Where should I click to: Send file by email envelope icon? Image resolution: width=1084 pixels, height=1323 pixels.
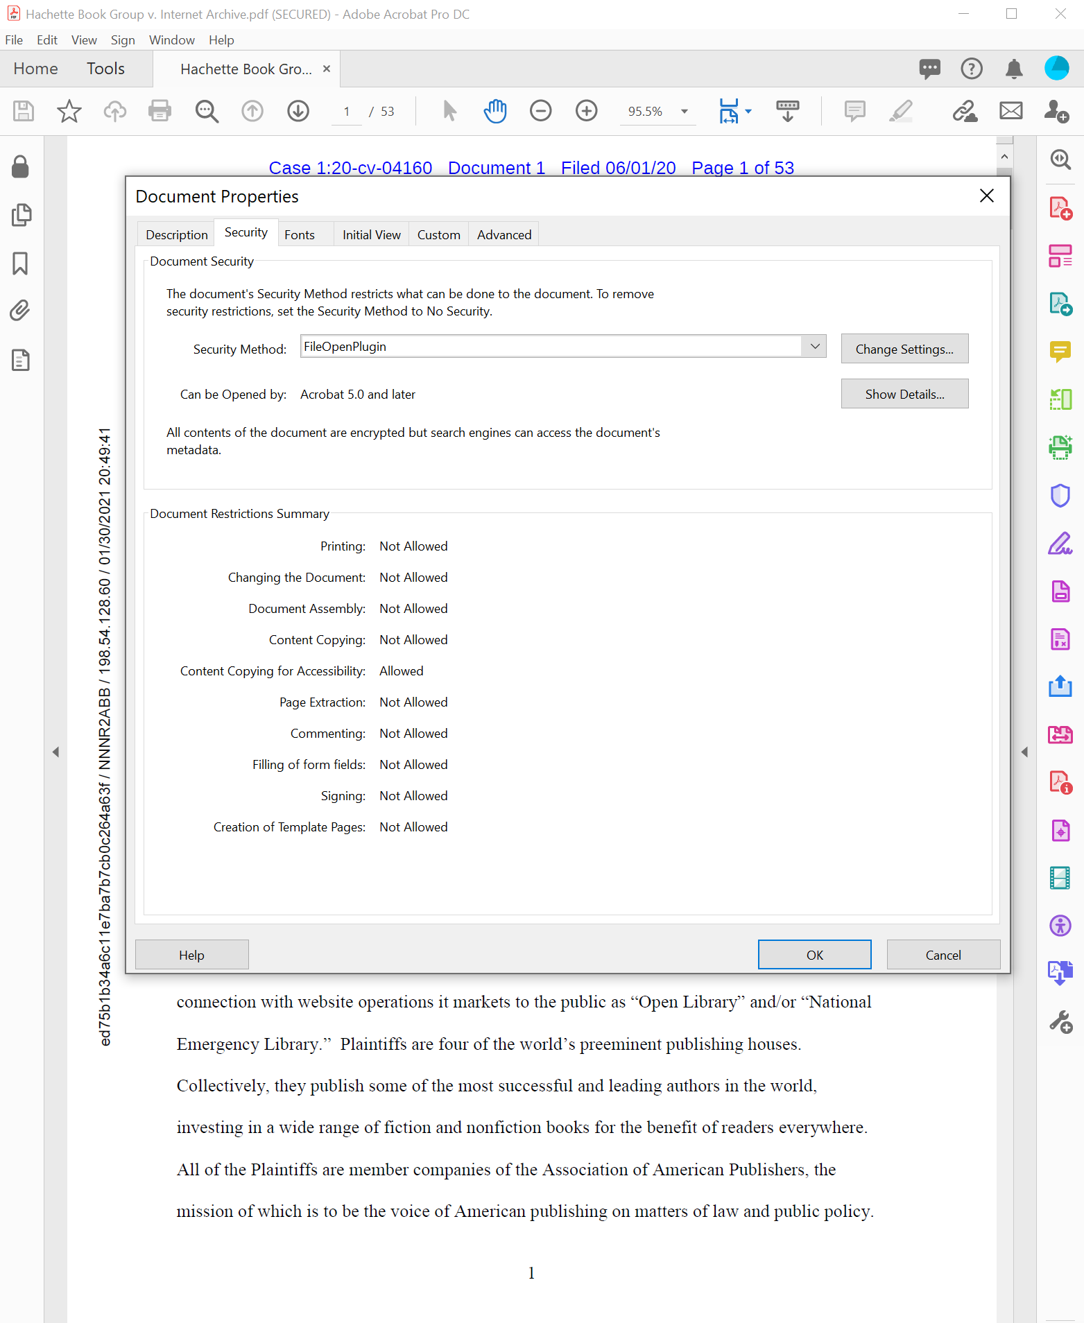[1011, 111]
